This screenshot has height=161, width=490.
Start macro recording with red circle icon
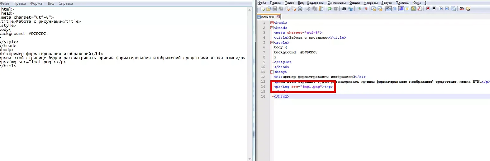428,9
